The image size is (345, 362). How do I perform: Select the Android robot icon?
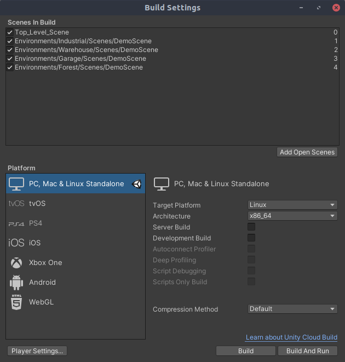point(16,283)
